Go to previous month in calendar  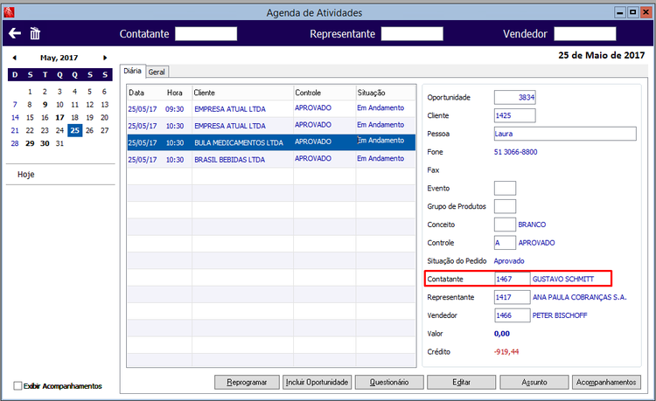click(15, 58)
